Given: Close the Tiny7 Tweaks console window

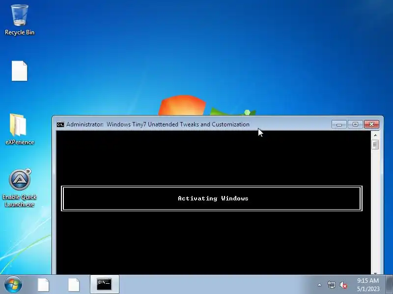Looking at the screenshot, I should [371, 124].
